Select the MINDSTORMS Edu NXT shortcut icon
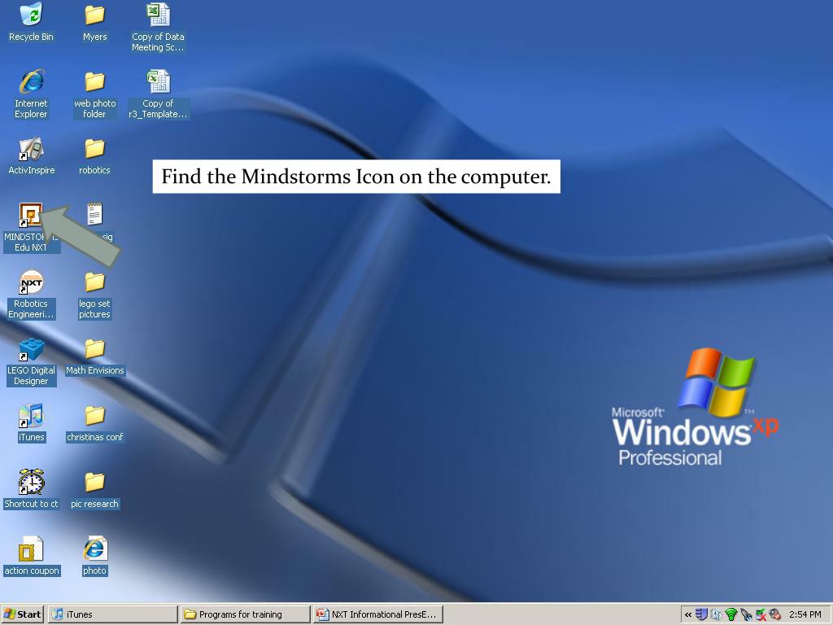This screenshot has height=625, width=833. click(x=31, y=215)
